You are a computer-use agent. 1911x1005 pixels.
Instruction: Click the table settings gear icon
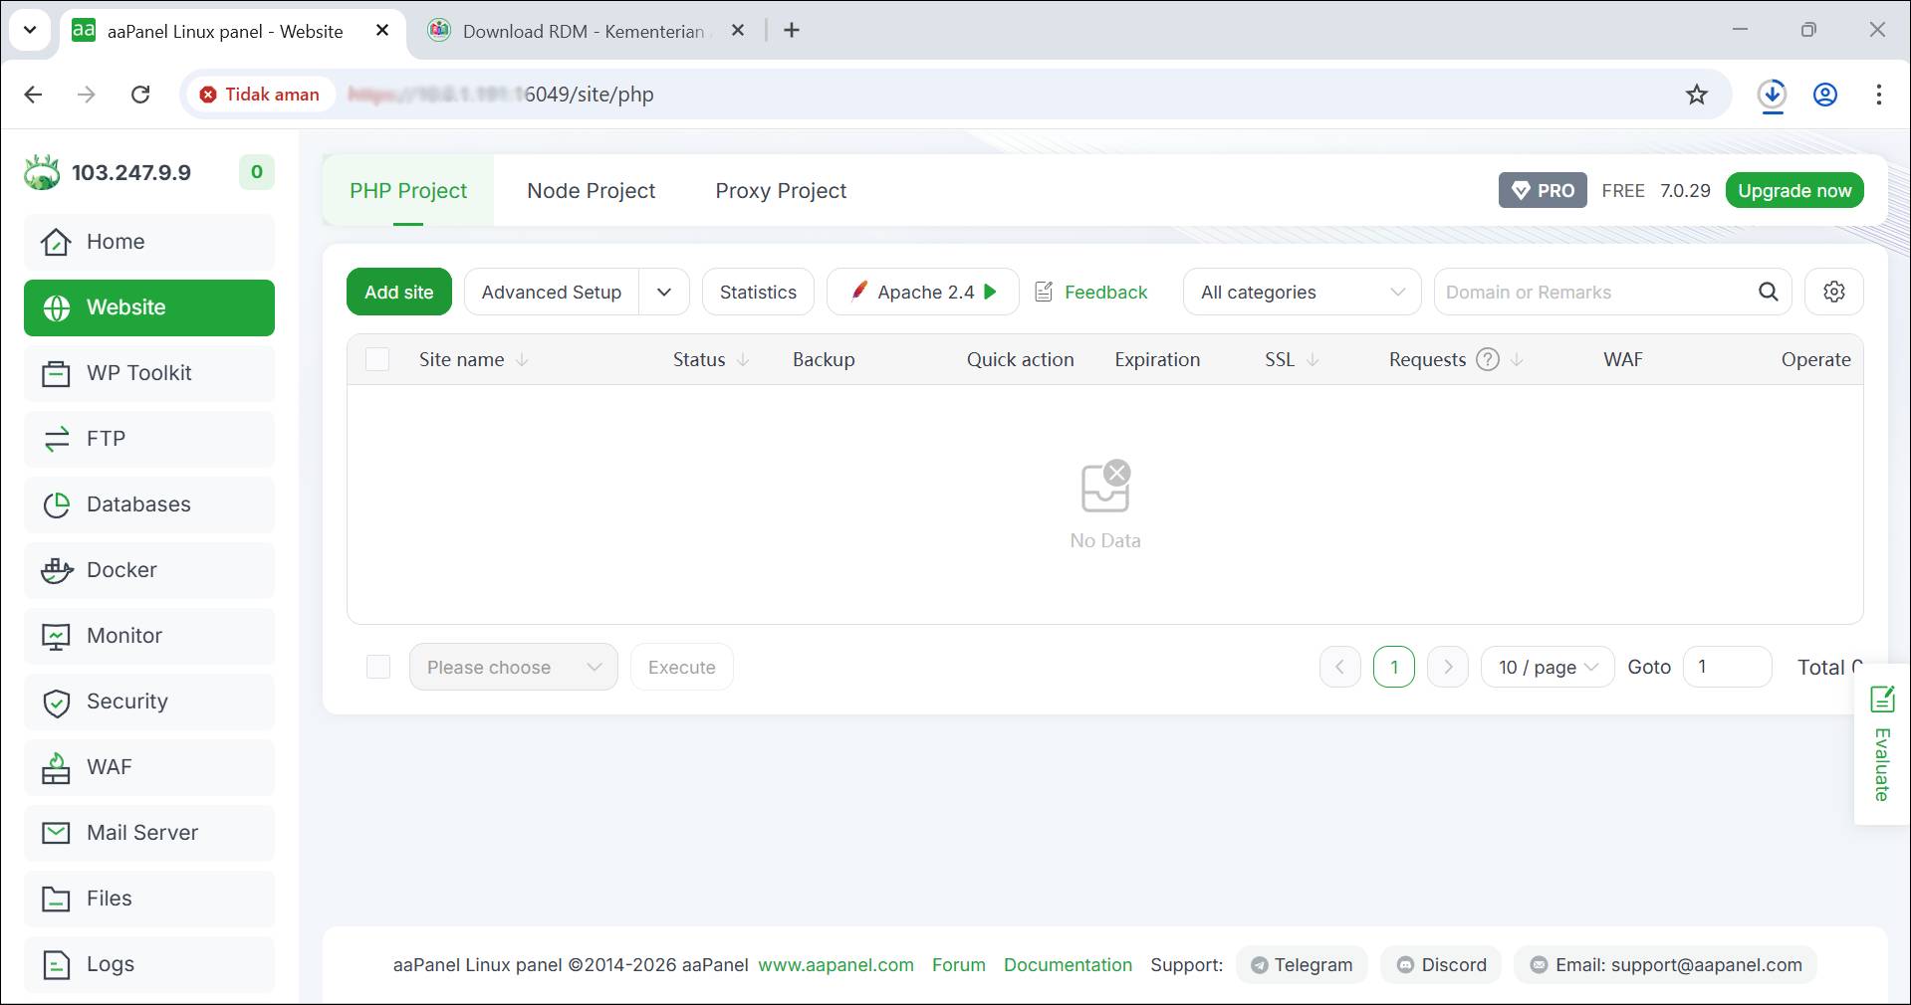(1833, 292)
